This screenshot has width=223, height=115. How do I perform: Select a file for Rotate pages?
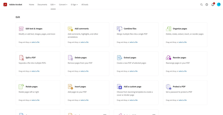(x=35, y=100)
